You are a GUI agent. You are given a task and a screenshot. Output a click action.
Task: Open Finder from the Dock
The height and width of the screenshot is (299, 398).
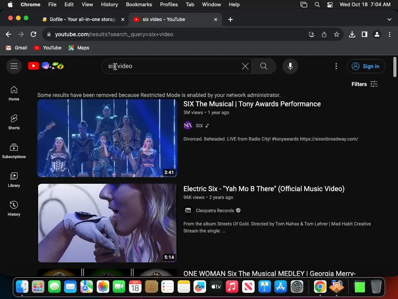tap(22, 287)
